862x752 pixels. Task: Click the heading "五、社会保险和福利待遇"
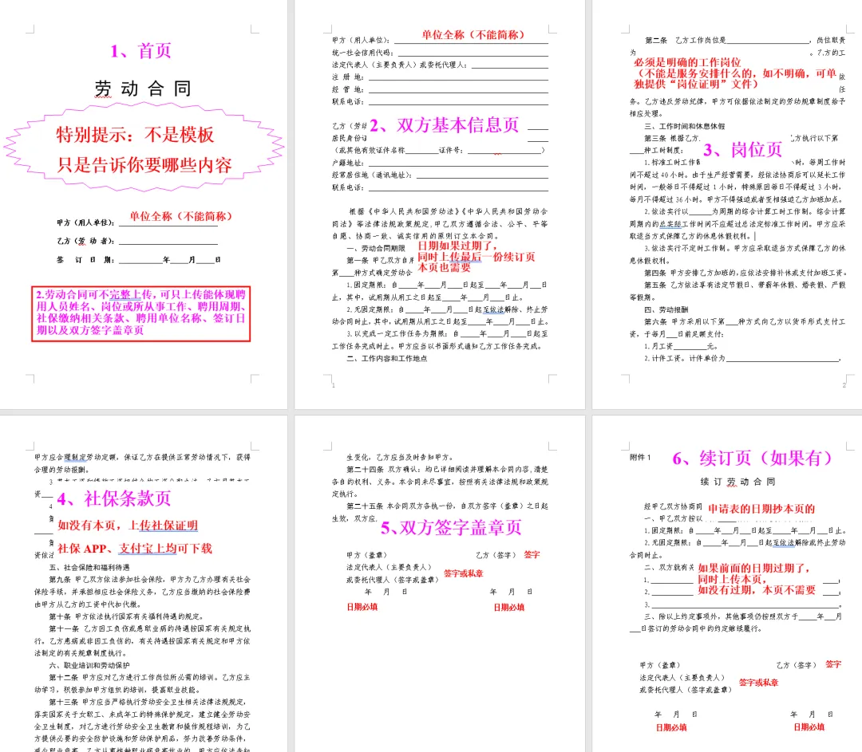click(x=89, y=568)
